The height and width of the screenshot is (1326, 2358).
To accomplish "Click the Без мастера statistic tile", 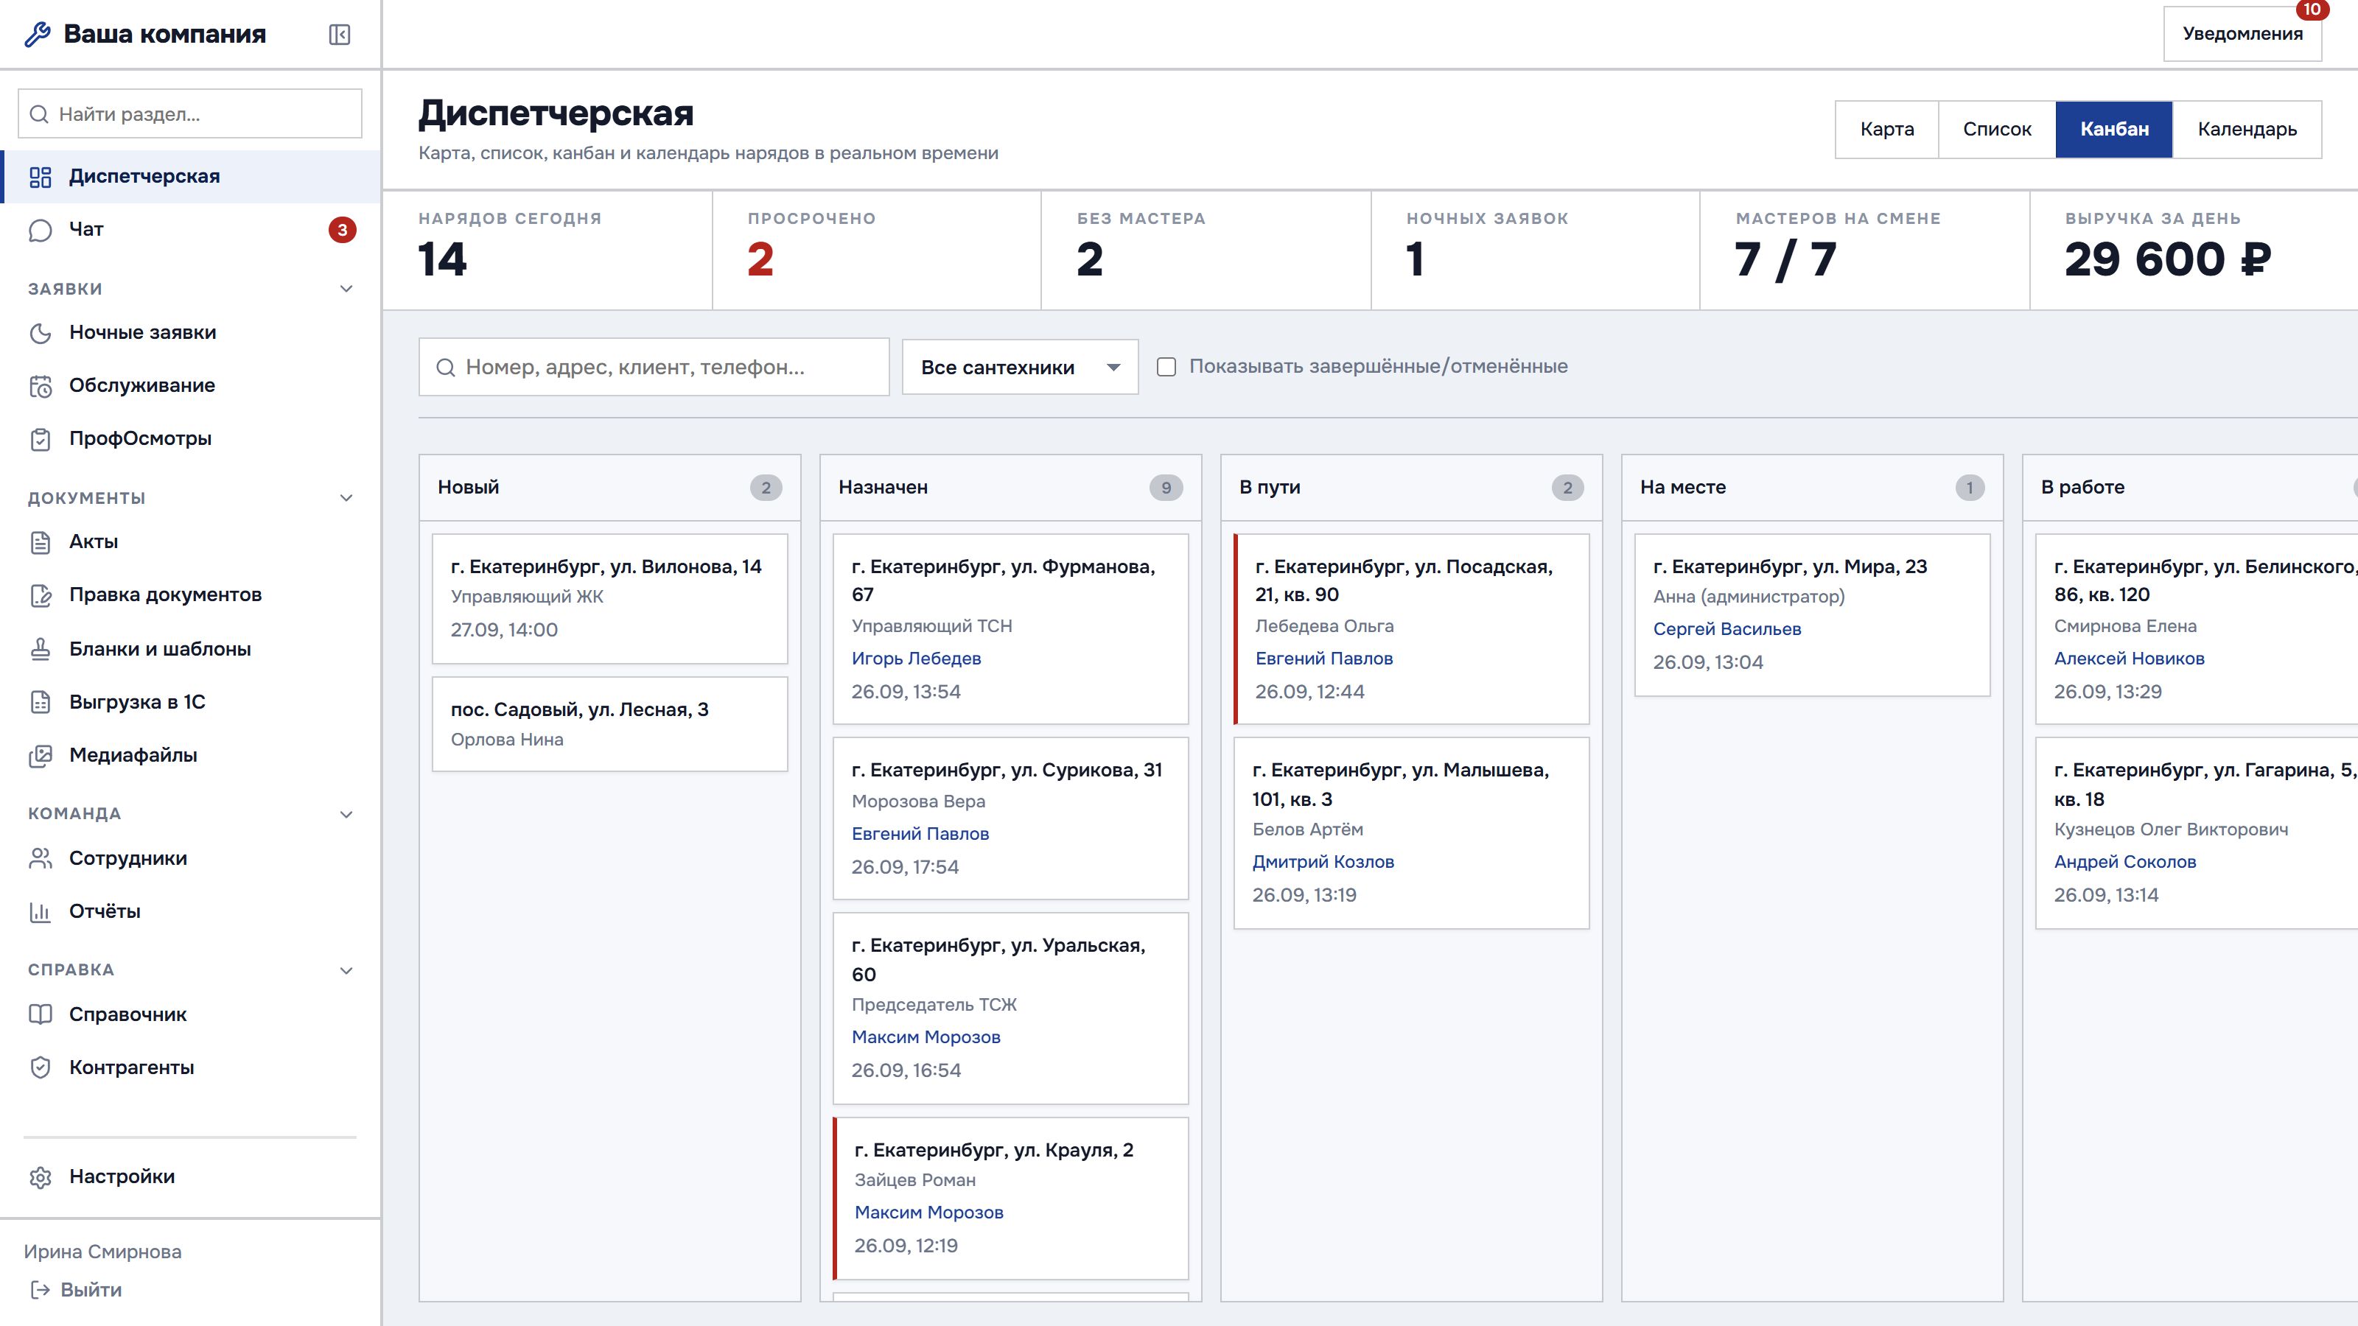I will tap(1206, 250).
